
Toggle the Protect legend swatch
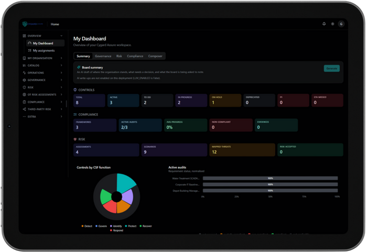click(x=126, y=226)
